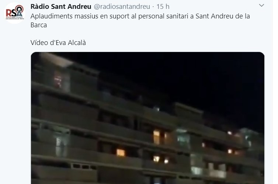This screenshot has width=278, height=184.
Task: Open the tweet's 15 h timestamp
Action: point(163,7)
